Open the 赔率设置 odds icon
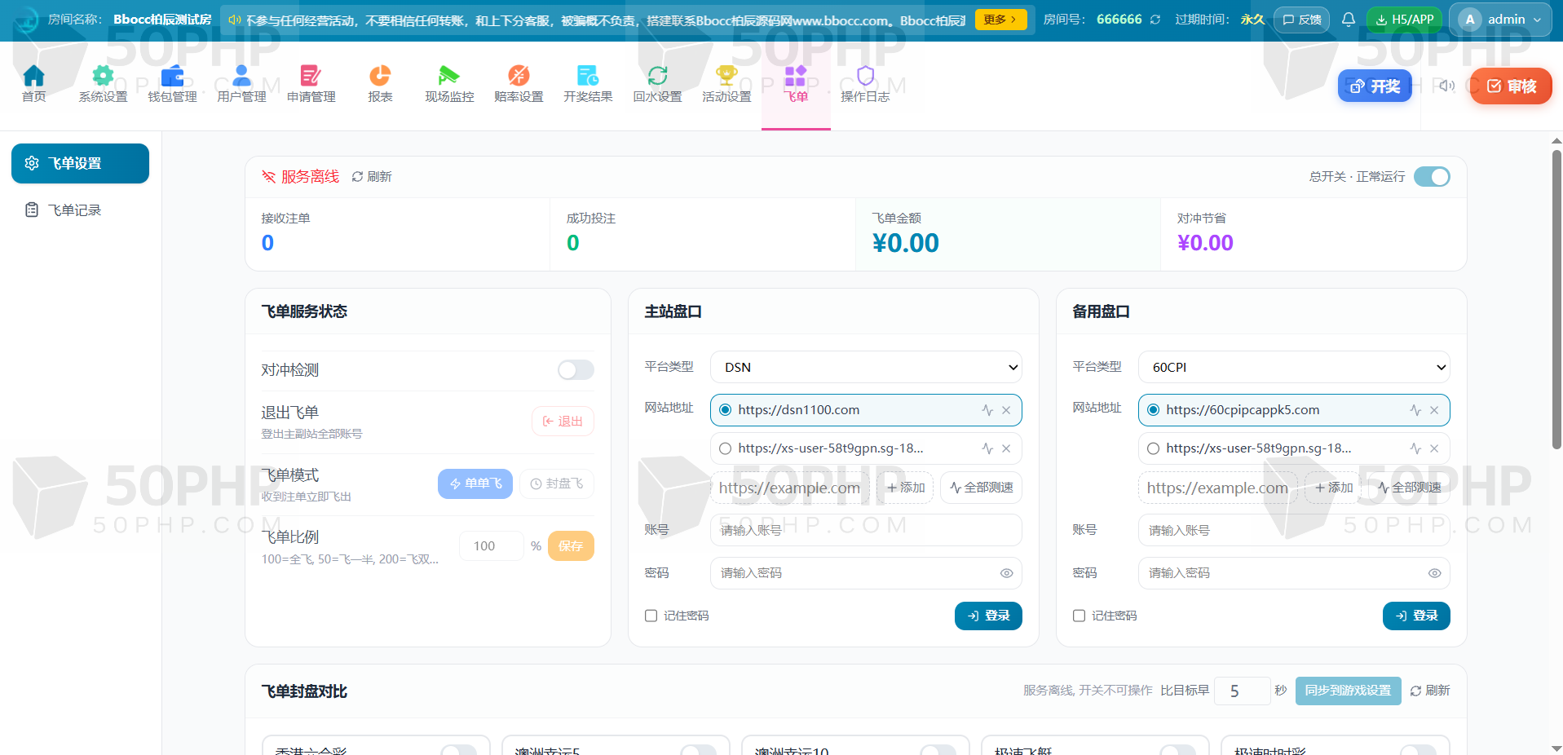Image resolution: width=1563 pixels, height=755 pixels. point(519,76)
